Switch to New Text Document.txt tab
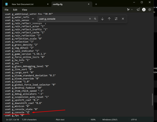Screen dimensions: 157x122 pos(23,4)
